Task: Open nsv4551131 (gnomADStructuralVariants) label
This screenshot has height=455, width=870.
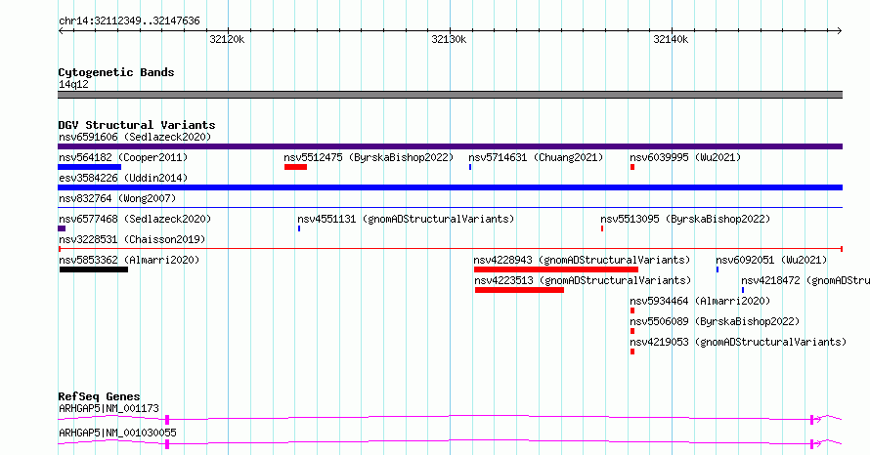Action: tap(406, 219)
